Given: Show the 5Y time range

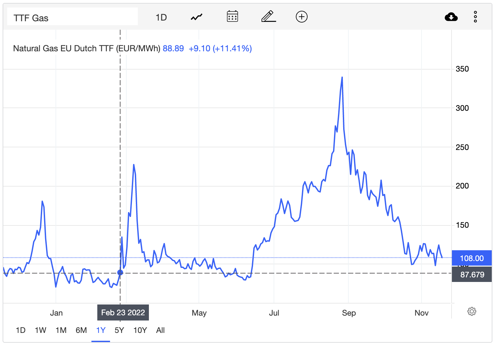Looking at the screenshot, I should pyautogui.click(x=119, y=330).
